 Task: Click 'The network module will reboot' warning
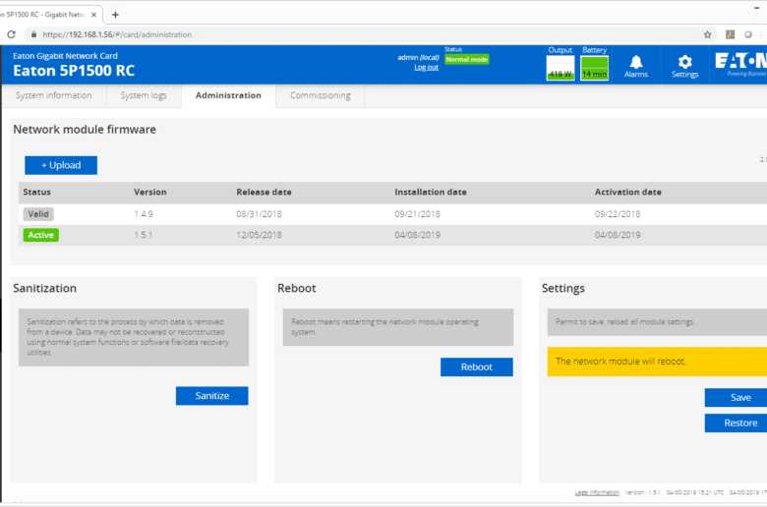click(x=657, y=362)
